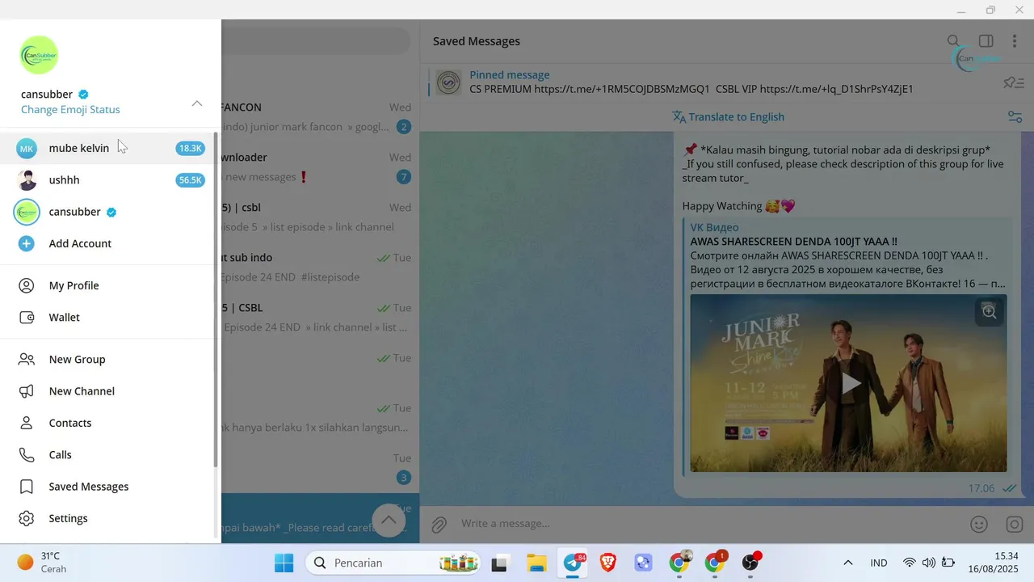Click the verified badge next to the cansubber header
Screen dimensions: 1034x582
click(x=83, y=95)
